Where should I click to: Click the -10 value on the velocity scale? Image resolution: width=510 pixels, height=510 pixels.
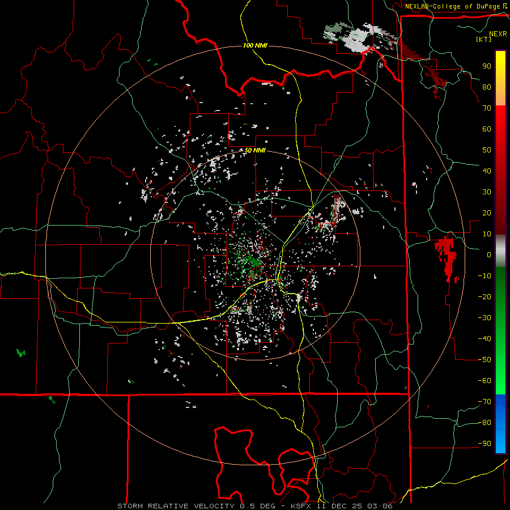pos(484,276)
